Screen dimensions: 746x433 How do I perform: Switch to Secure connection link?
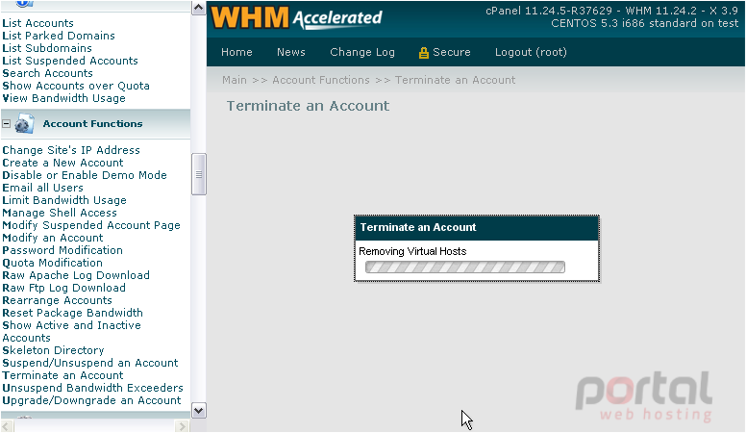coord(452,52)
